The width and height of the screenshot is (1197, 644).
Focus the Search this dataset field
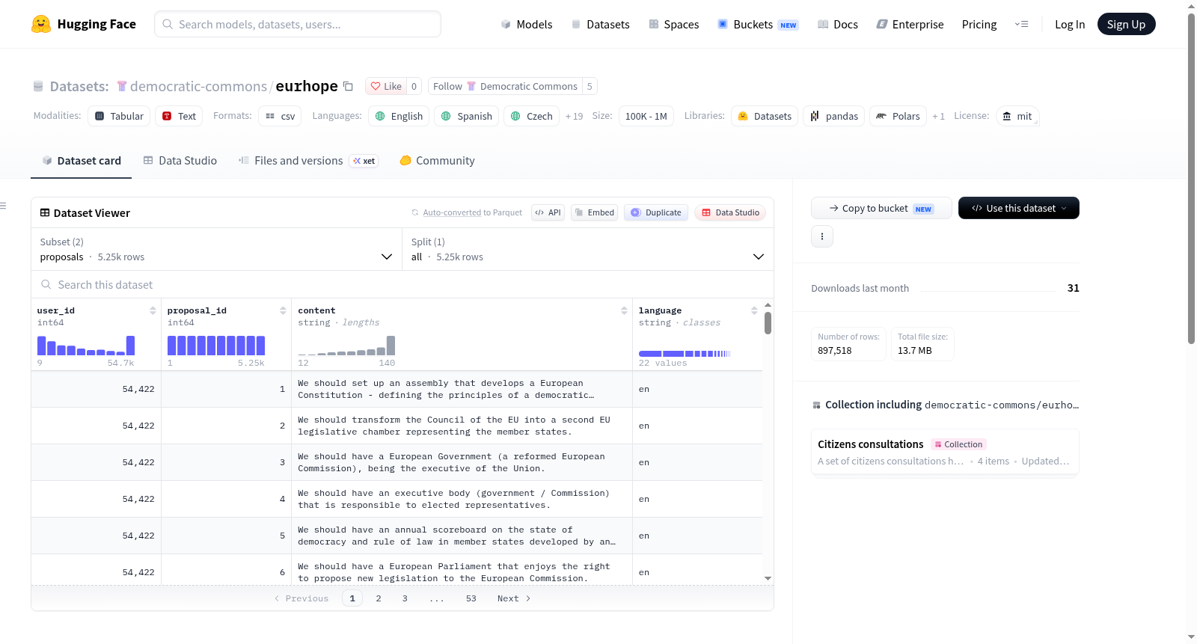(x=402, y=284)
